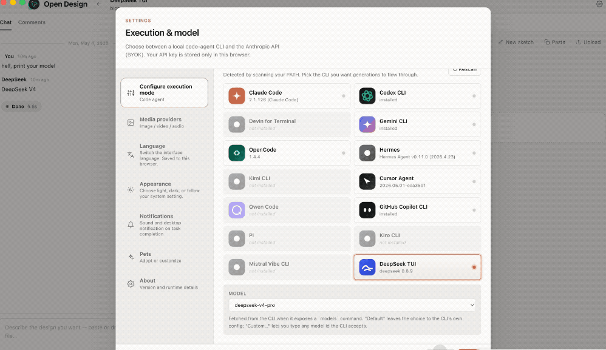The image size is (606, 350).
Task: Click the Language translate icon
Action: (x=131, y=155)
